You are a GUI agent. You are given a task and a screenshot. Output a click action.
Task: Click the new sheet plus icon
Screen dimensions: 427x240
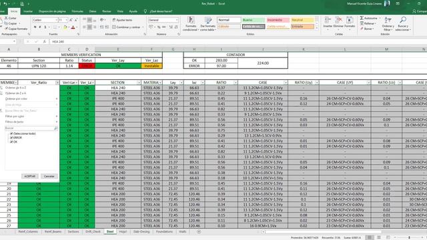tap(199, 231)
